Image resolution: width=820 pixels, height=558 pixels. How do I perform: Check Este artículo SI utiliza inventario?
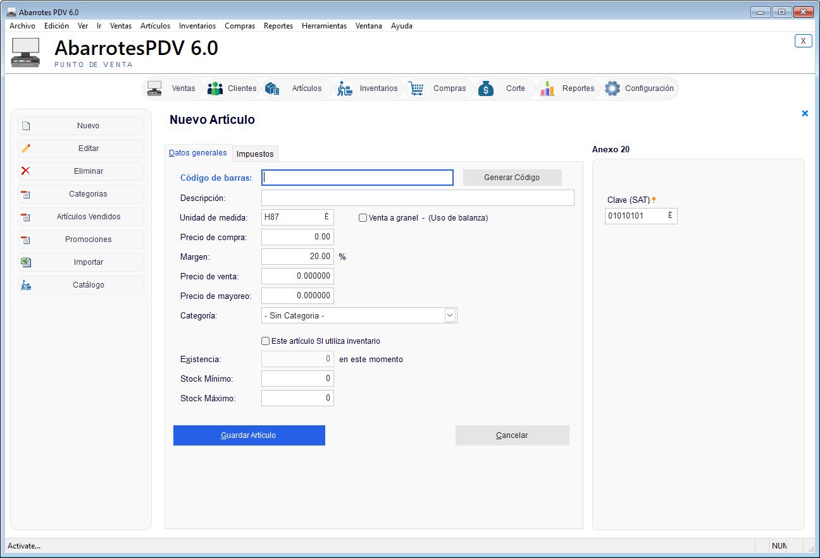click(266, 341)
